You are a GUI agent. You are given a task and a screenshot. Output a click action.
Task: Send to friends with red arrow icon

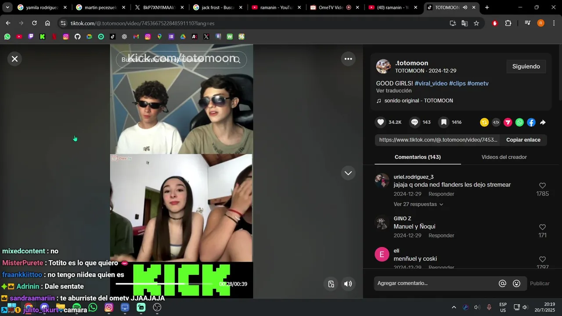point(508,122)
